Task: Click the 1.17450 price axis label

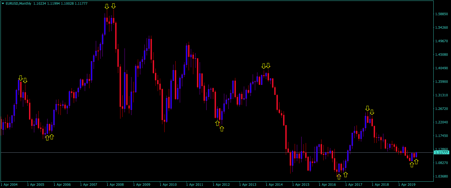Action: point(441,136)
